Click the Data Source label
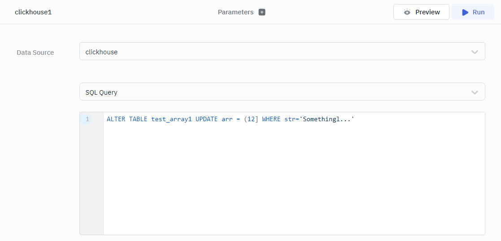The height and width of the screenshot is (241, 501). (35, 53)
